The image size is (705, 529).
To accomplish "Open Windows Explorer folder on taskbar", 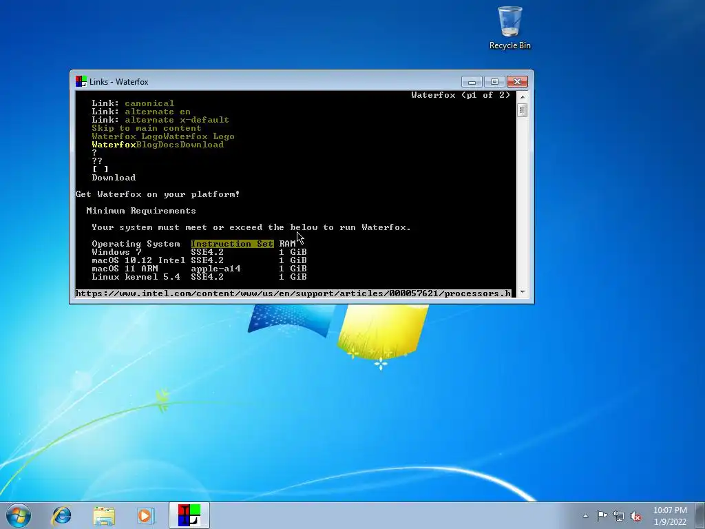I will pyautogui.click(x=104, y=515).
